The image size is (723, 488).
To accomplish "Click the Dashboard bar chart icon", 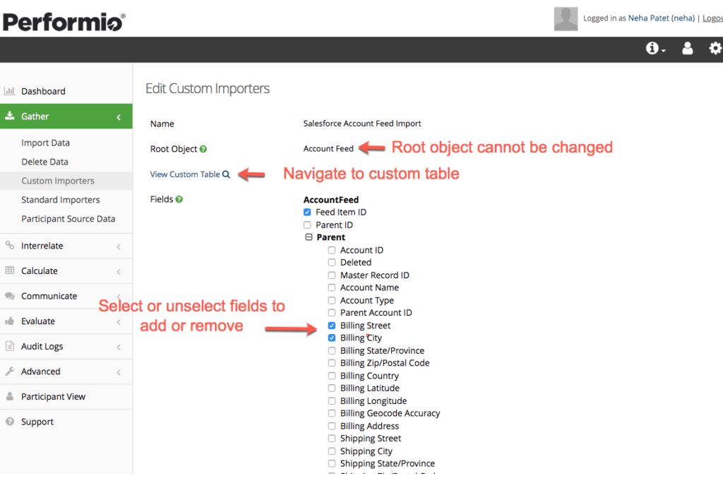I will [10, 91].
